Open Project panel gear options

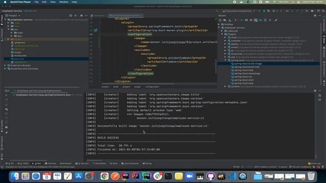coord(81,16)
